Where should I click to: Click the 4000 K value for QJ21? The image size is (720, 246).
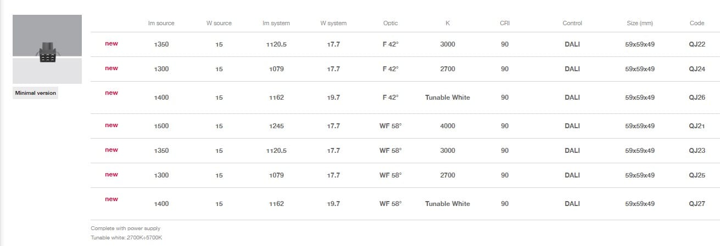(x=448, y=126)
